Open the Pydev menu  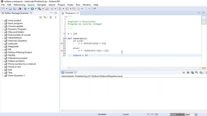pos(71,5)
